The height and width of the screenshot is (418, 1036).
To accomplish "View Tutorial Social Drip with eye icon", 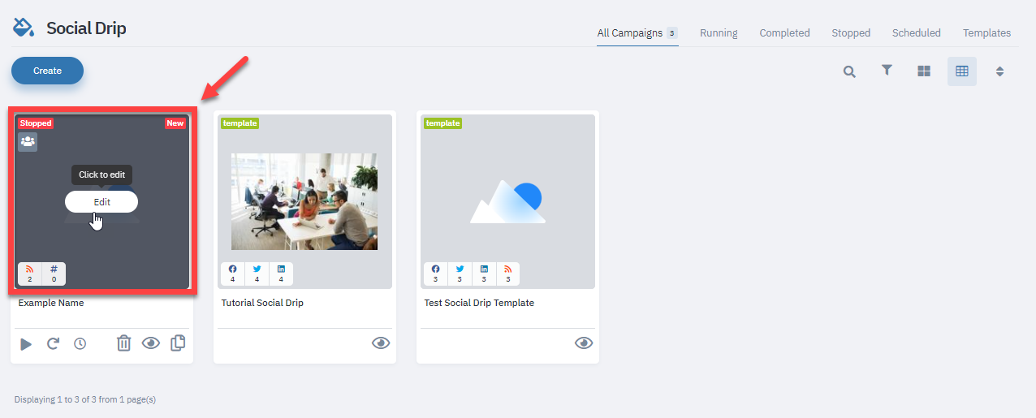I will coord(381,343).
